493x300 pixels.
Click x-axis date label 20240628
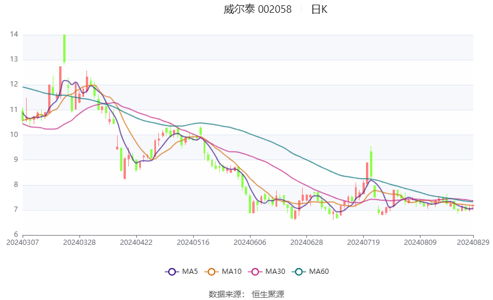pyautogui.click(x=307, y=243)
